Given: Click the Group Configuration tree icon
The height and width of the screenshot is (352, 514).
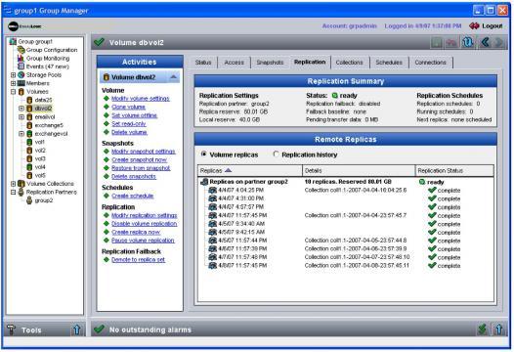Looking at the screenshot, I should (x=21, y=50).
